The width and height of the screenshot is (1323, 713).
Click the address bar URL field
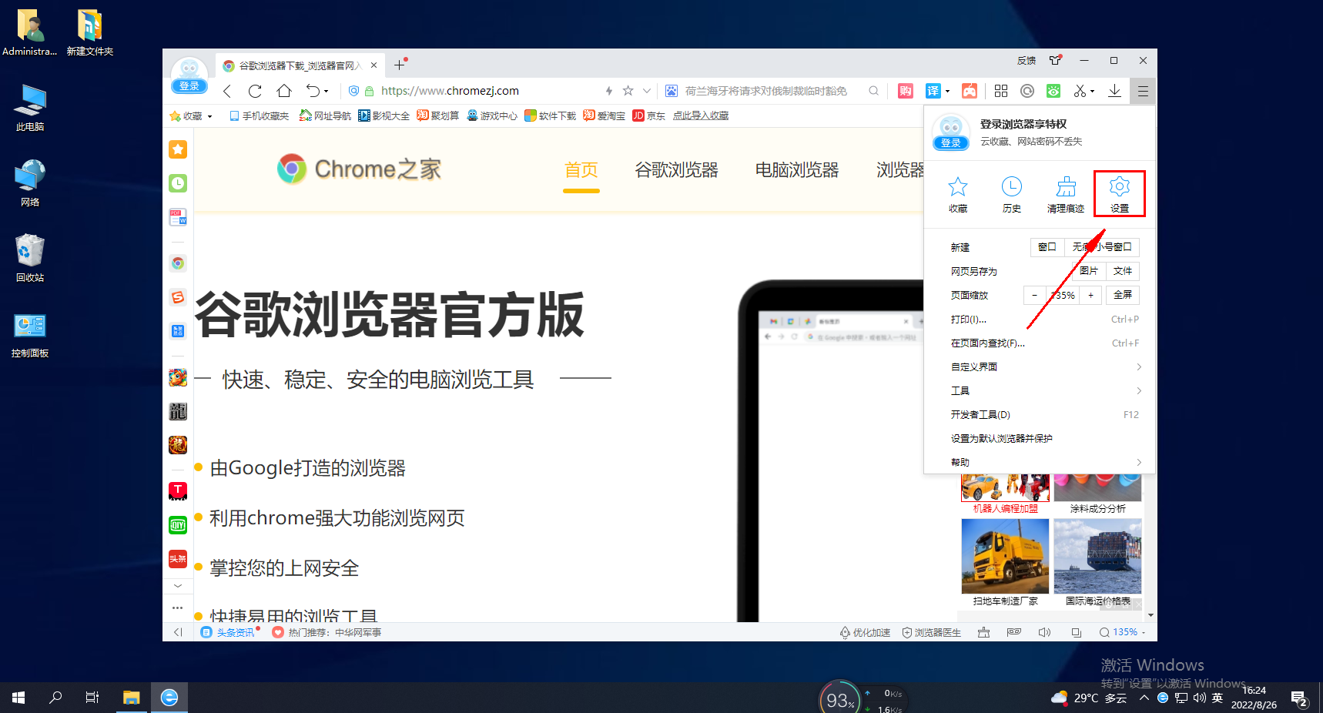tap(489, 91)
